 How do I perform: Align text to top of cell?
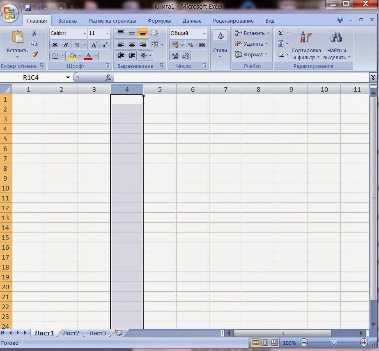pyautogui.click(x=121, y=33)
